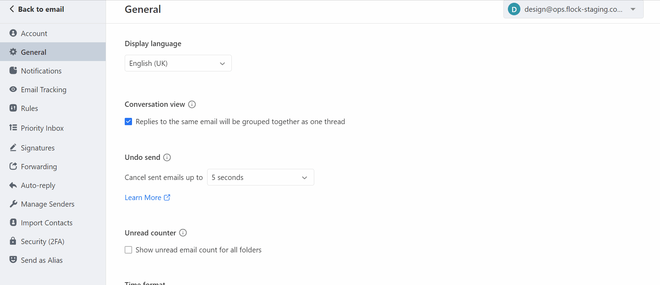Click the Rules icon
Viewport: 660px width, 285px height.
coord(13,108)
